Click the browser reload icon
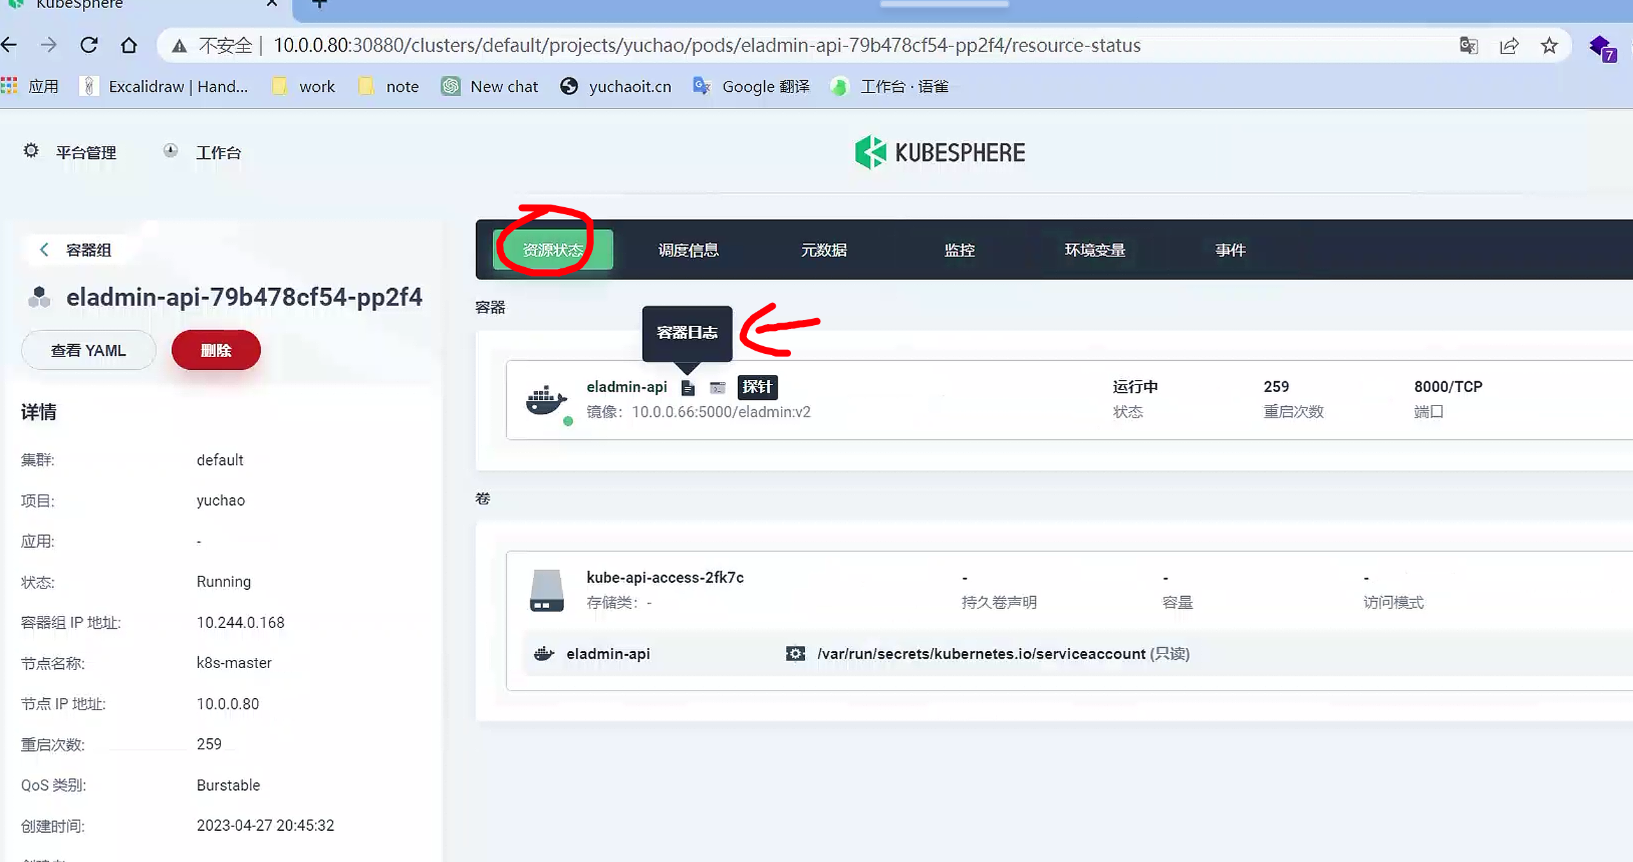 tap(89, 45)
